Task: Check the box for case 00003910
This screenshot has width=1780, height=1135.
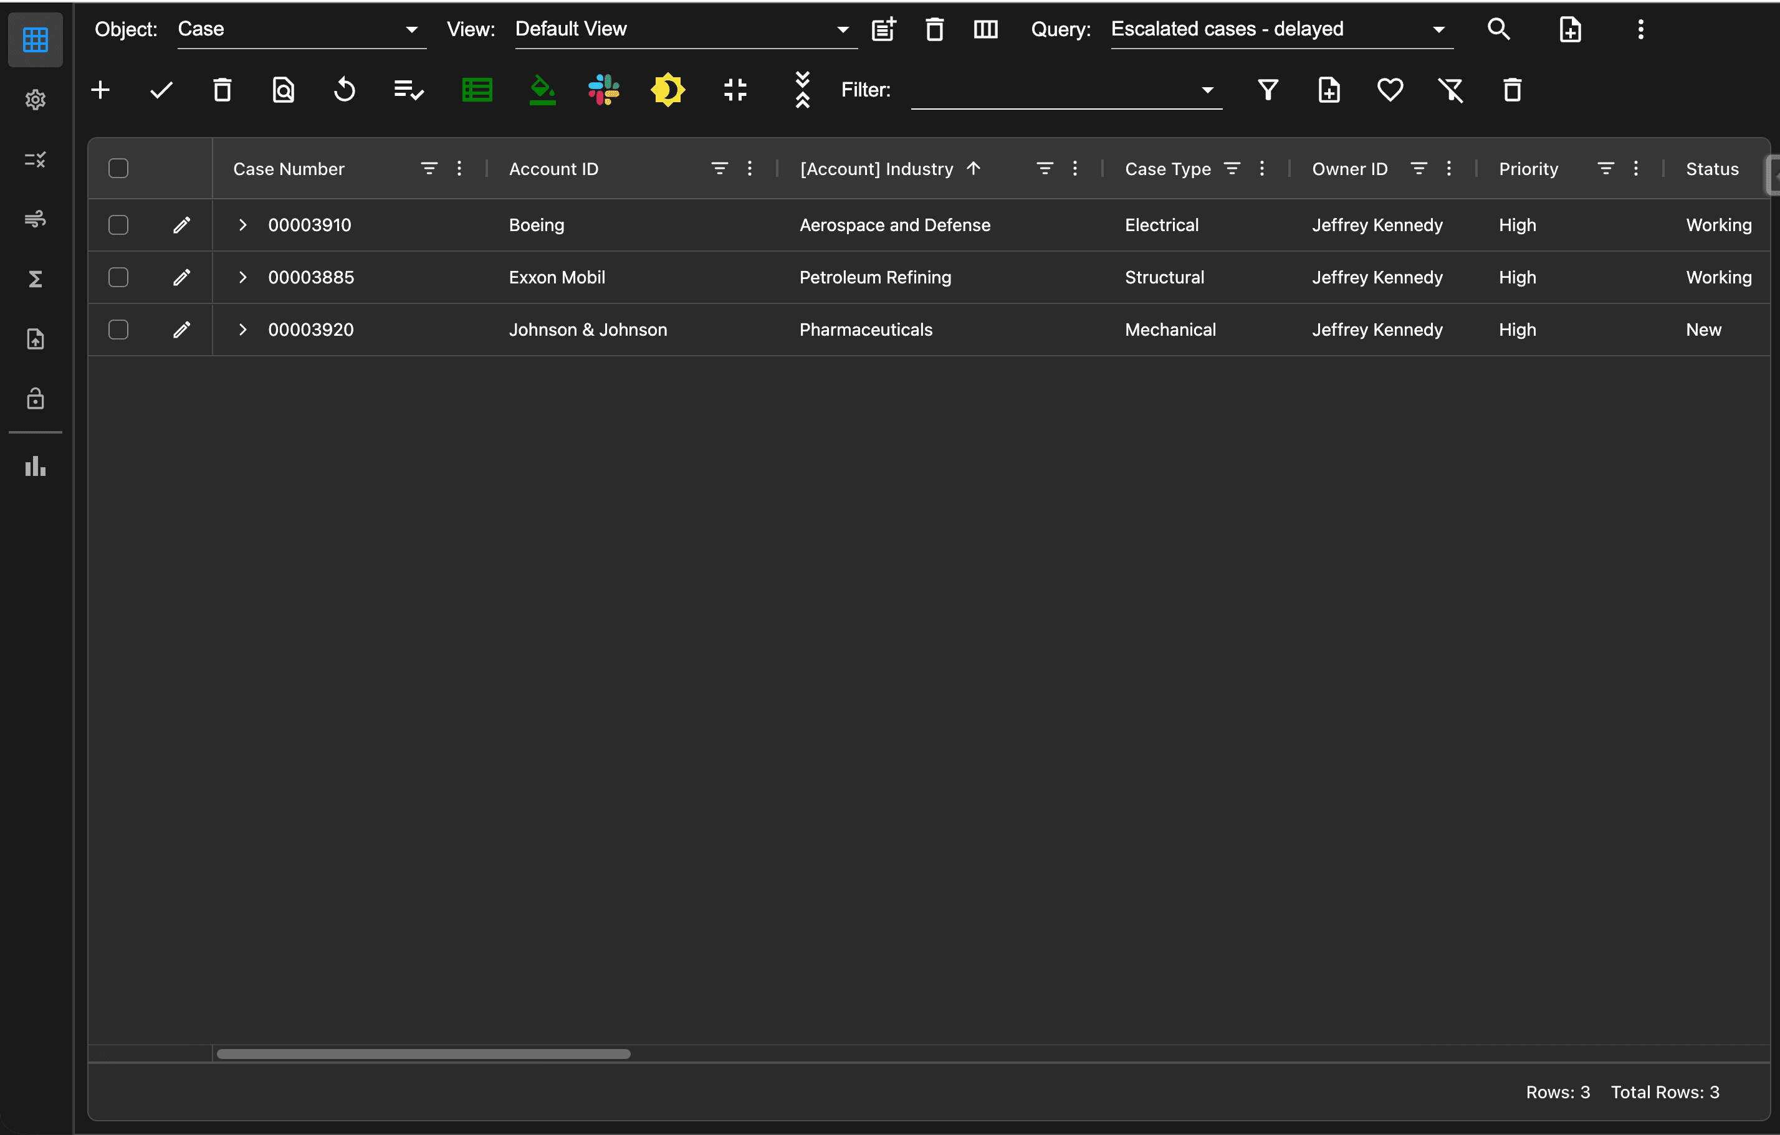Action: tap(118, 225)
